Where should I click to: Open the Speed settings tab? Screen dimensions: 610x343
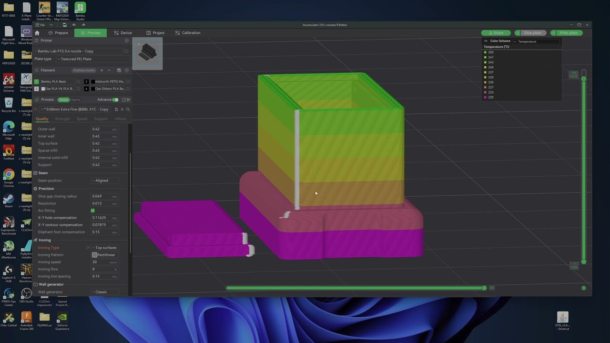(x=82, y=119)
